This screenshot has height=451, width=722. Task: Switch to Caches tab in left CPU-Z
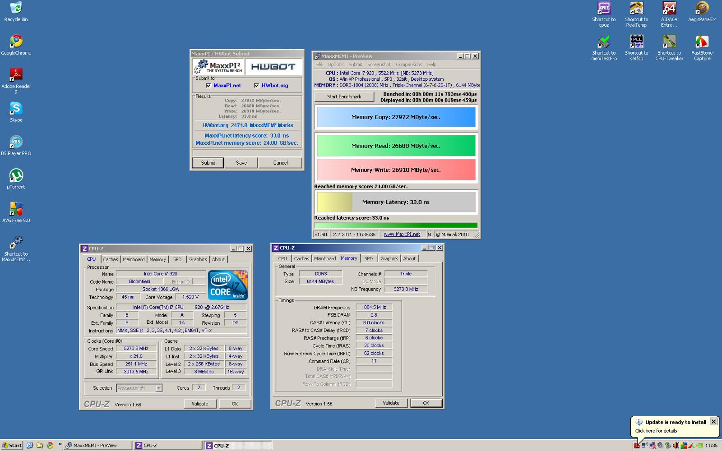(x=110, y=259)
